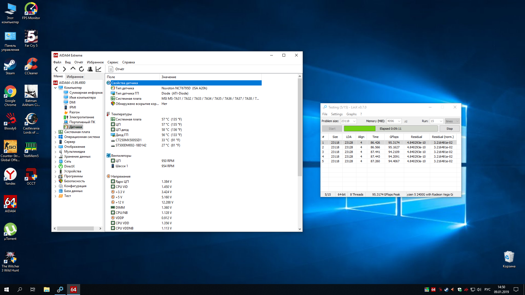This screenshot has height=295, width=525.
Task: Click the All memory link in LinX
Action: (406, 121)
